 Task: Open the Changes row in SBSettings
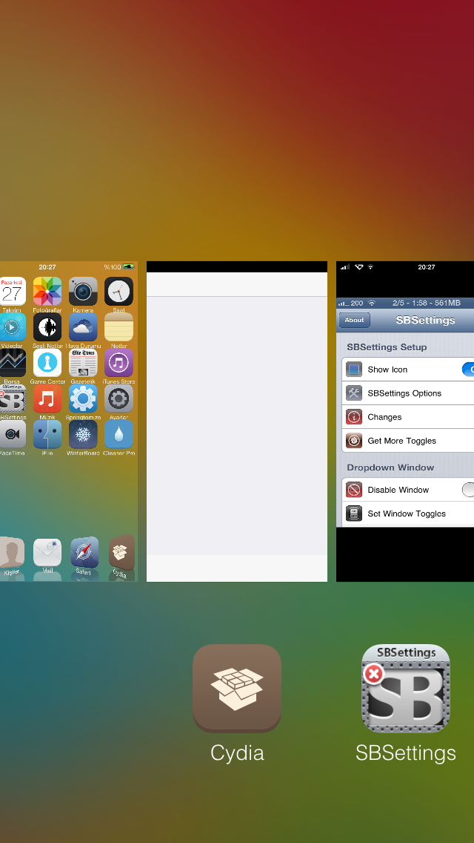pos(408,416)
